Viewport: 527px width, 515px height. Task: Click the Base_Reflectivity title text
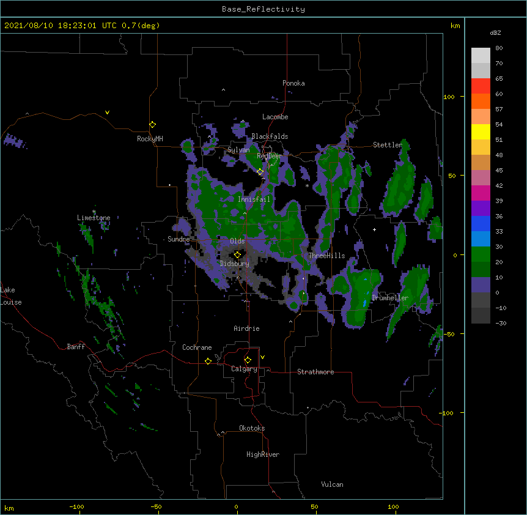(x=263, y=9)
